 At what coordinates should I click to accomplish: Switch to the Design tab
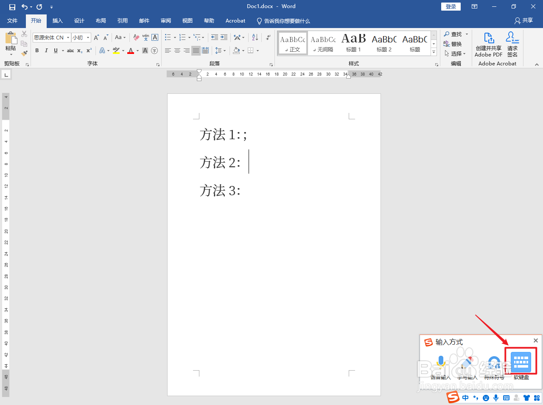click(x=79, y=20)
